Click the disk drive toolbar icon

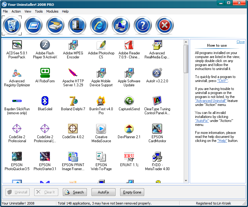click(x=55, y=25)
